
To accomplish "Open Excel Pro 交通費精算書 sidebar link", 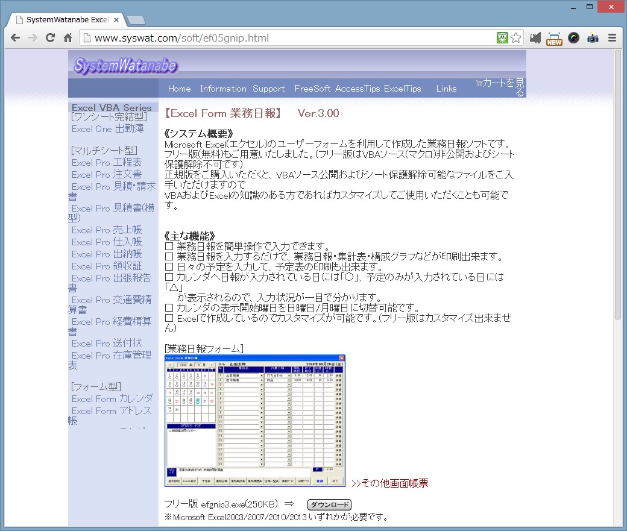I will tap(110, 304).
